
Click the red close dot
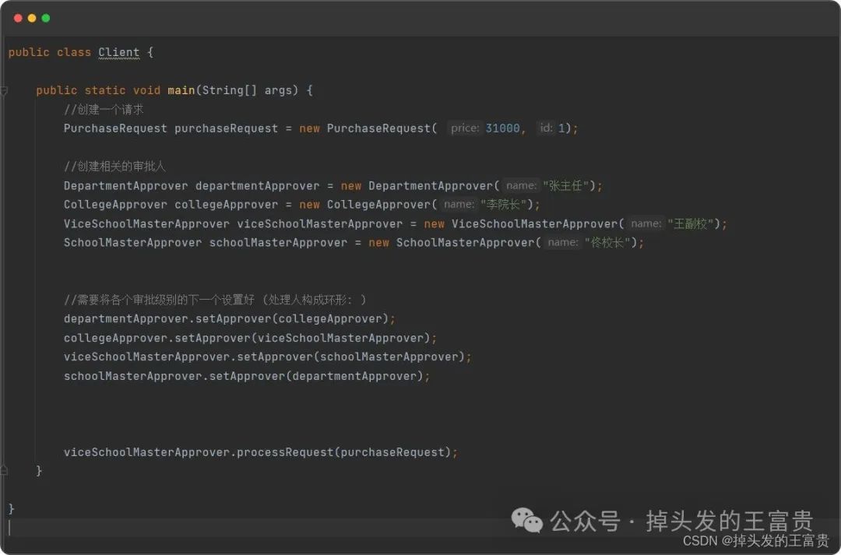coord(18,18)
